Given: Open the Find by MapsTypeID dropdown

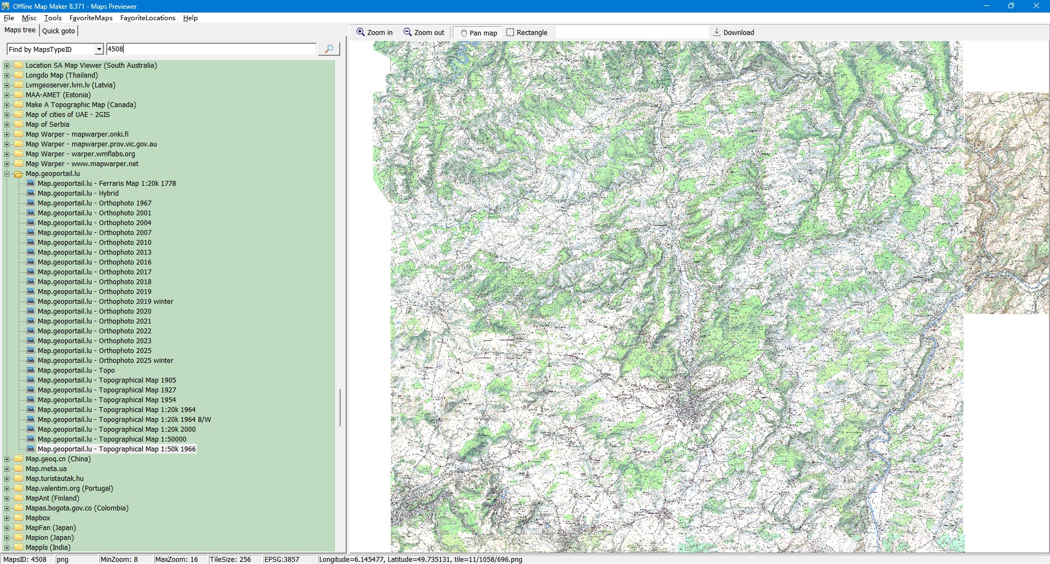Looking at the screenshot, I should pos(98,49).
